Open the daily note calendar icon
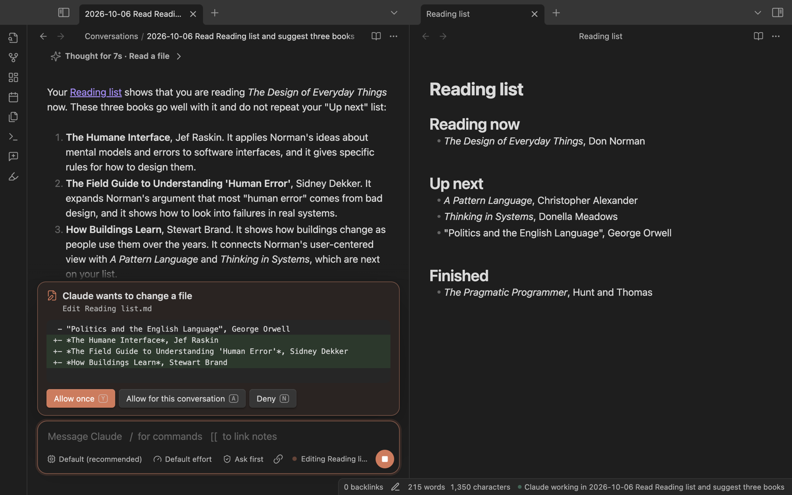Image resolution: width=792 pixels, height=495 pixels. click(13, 98)
